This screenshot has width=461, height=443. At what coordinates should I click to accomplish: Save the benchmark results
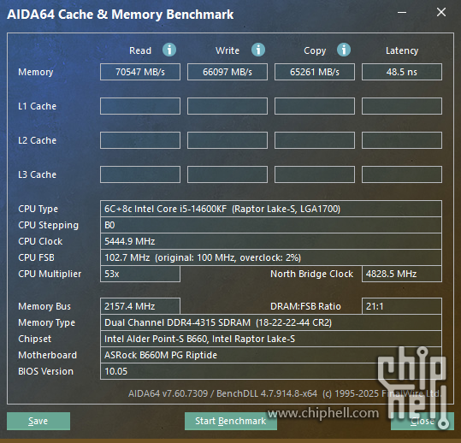(x=38, y=421)
